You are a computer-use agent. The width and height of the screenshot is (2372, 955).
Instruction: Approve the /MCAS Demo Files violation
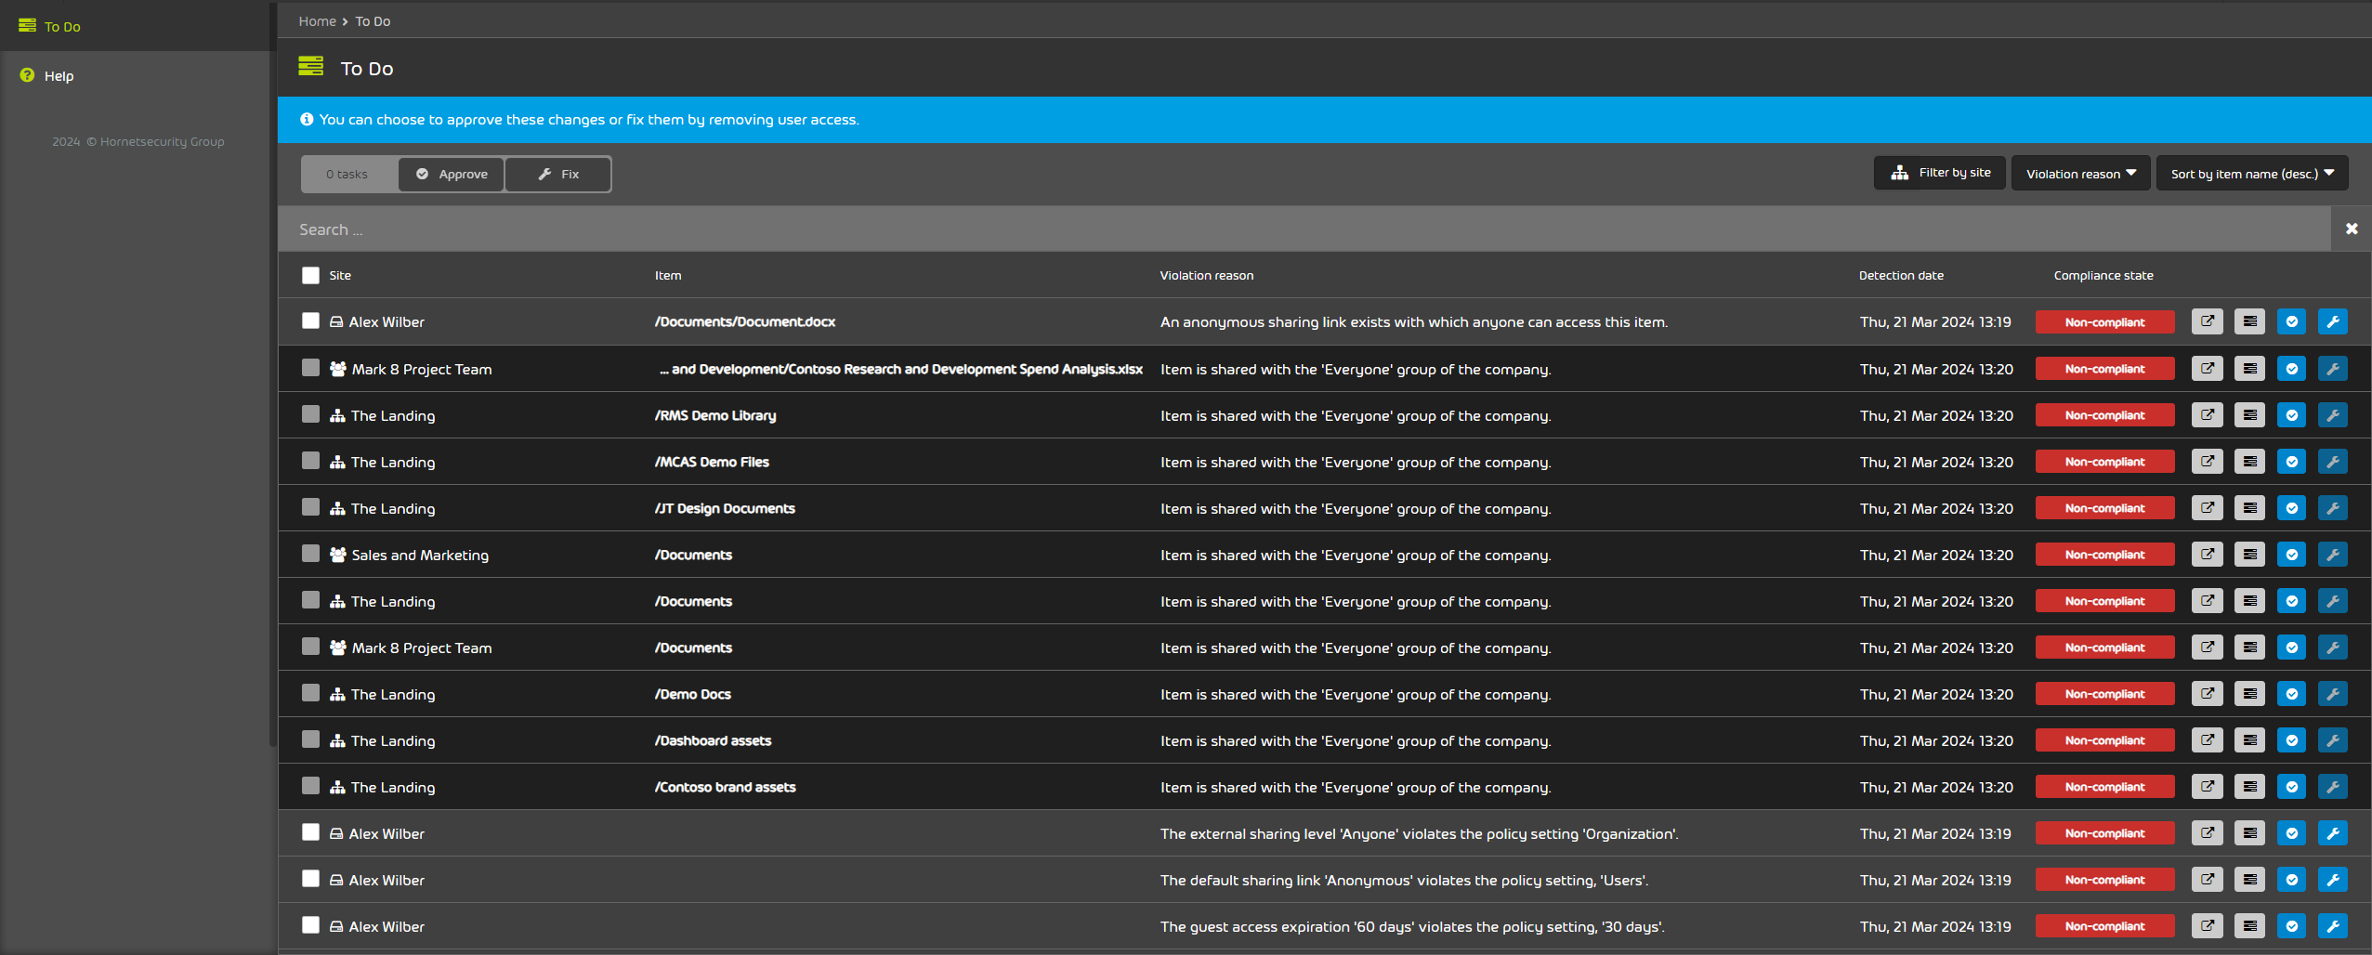tap(2292, 462)
